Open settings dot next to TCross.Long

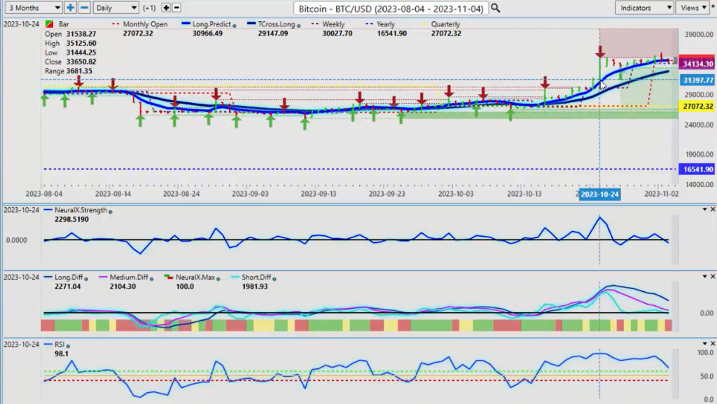tap(298, 26)
